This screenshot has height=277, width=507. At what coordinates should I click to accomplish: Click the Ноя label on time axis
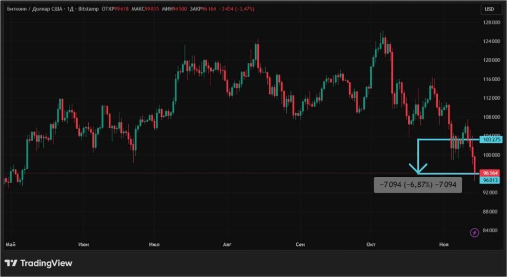[x=443, y=244]
